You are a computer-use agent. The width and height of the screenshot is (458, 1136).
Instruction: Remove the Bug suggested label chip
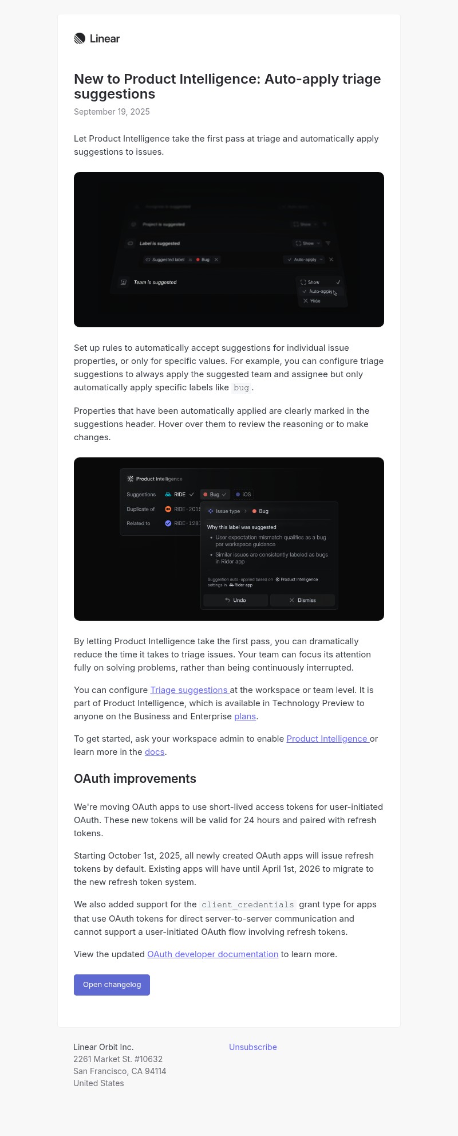click(216, 260)
